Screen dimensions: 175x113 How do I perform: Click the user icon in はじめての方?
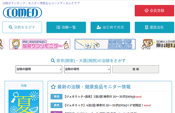pyautogui.click(x=99, y=27)
